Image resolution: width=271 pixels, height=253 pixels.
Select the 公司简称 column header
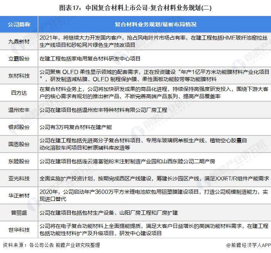pyautogui.click(x=19, y=24)
